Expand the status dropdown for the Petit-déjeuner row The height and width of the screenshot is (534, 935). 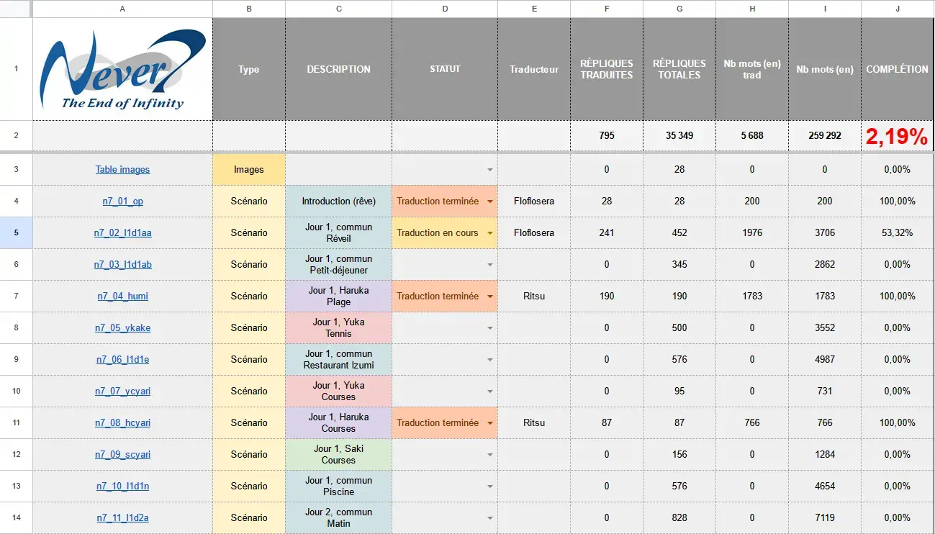[490, 264]
